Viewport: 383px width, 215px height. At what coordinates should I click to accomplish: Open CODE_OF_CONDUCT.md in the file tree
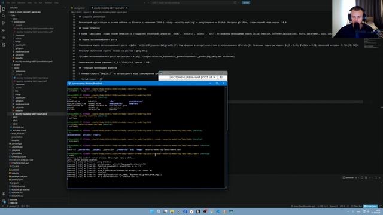tap(22, 160)
